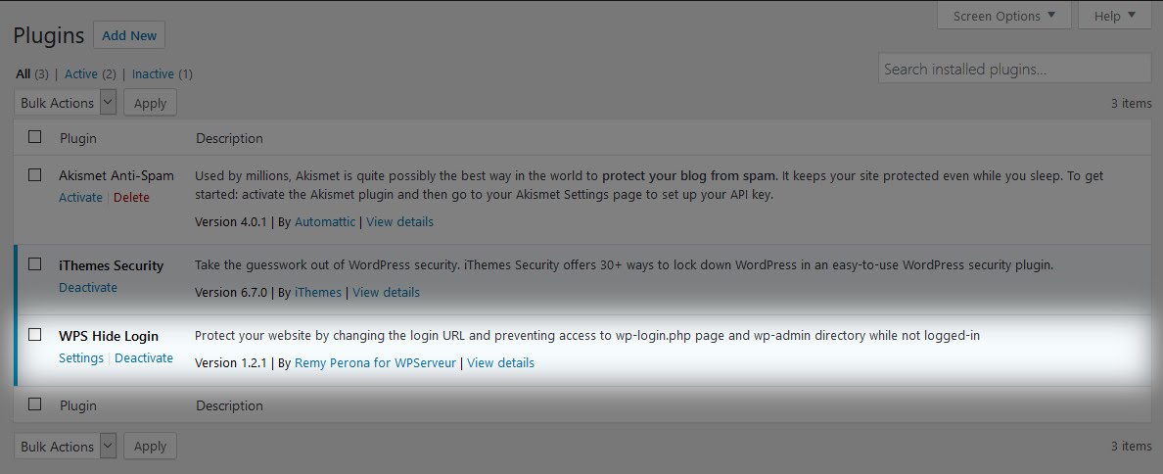Click the Akismet Anti-Spam plugin name
The width and height of the screenshot is (1163, 474).
coord(116,176)
